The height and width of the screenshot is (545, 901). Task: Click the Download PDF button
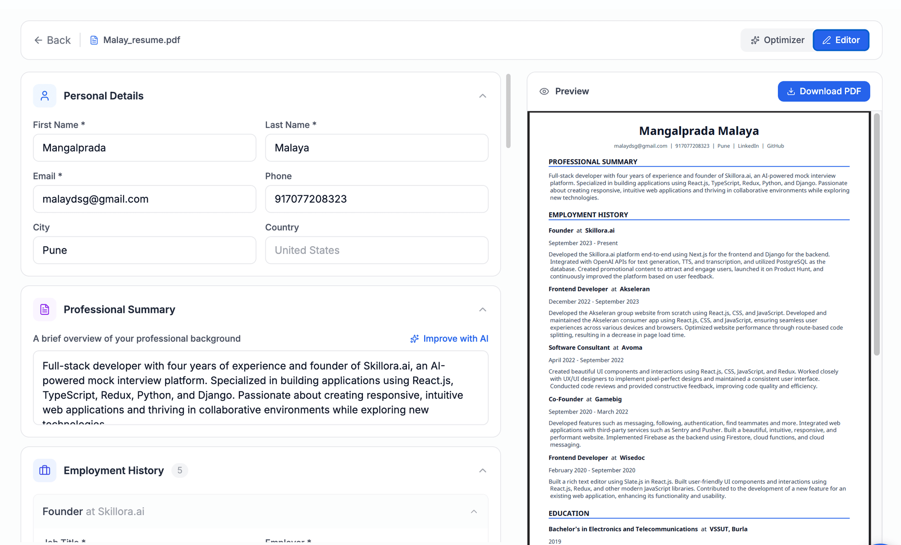click(x=824, y=91)
